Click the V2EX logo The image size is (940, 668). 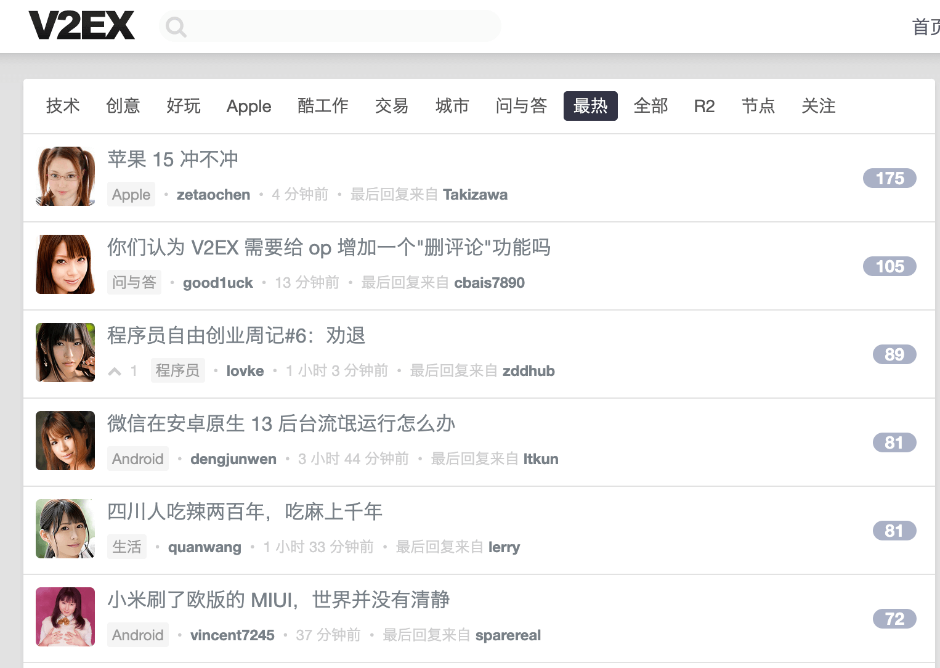pos(83,25)
